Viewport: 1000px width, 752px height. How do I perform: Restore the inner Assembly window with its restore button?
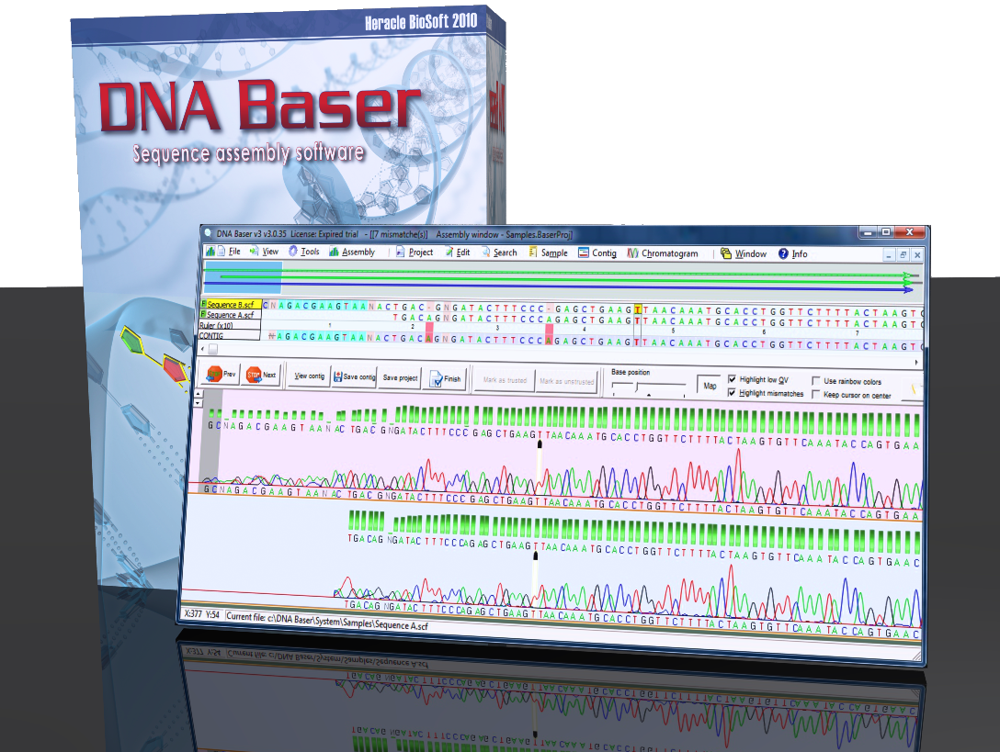click(x=903, y=255)
